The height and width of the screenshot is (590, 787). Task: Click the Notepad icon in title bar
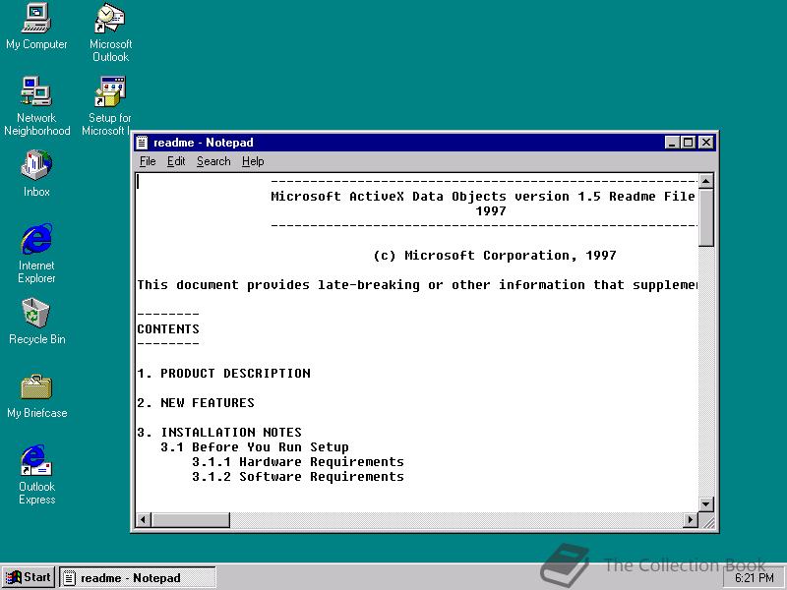[143, 143]
